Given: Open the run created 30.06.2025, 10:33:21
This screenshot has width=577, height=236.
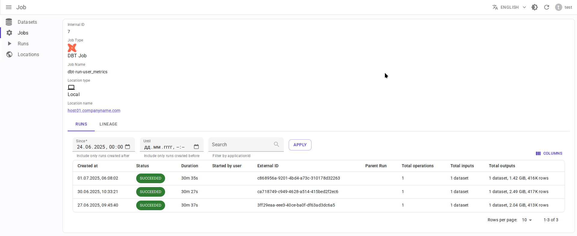Looking at the screenshot, I should [98, 192].
